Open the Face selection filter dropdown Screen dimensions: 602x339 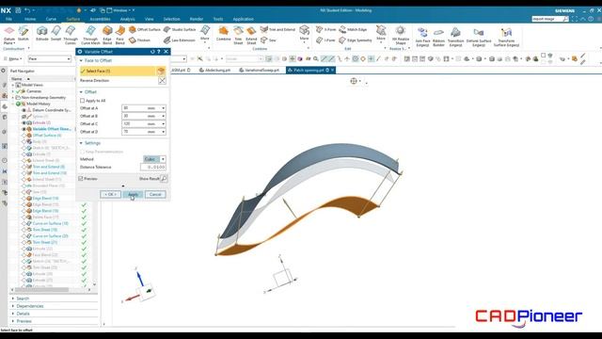50,58
